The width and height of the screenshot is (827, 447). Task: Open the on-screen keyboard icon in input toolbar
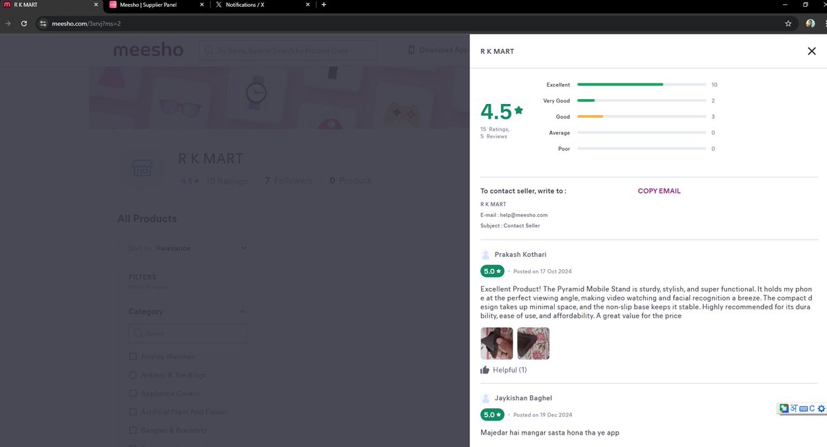(803, 408)
